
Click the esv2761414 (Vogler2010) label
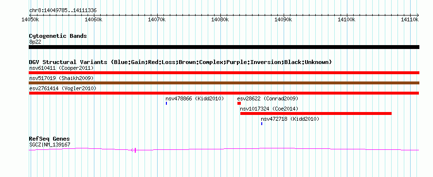[63, 88]
